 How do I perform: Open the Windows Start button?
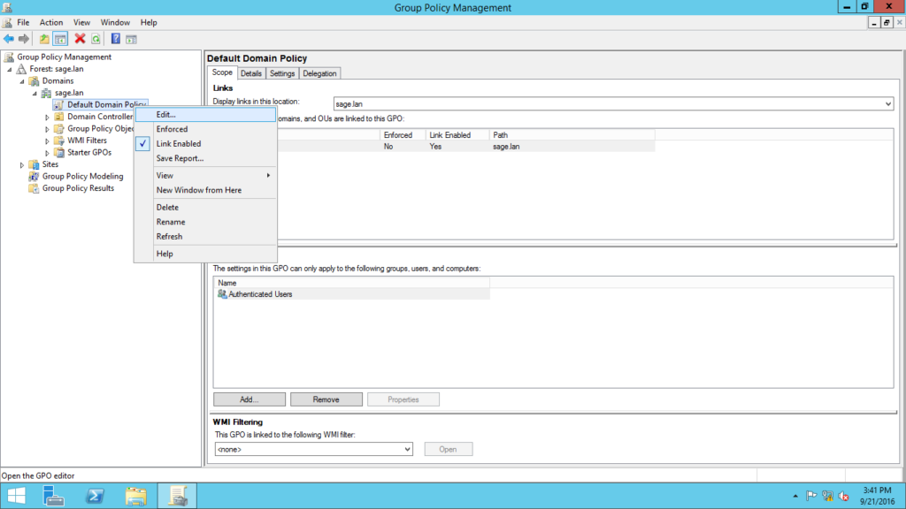[16, 496]
